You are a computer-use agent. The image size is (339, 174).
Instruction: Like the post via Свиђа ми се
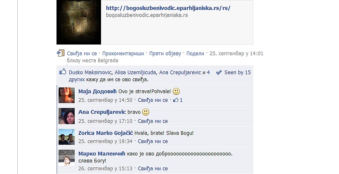click(x=82, y=54)
